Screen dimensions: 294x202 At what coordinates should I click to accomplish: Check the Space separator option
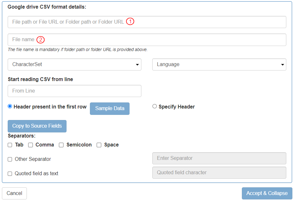(99, 145)
